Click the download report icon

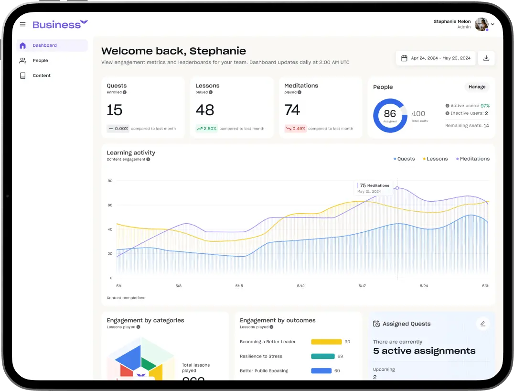[x=486, y=58]
